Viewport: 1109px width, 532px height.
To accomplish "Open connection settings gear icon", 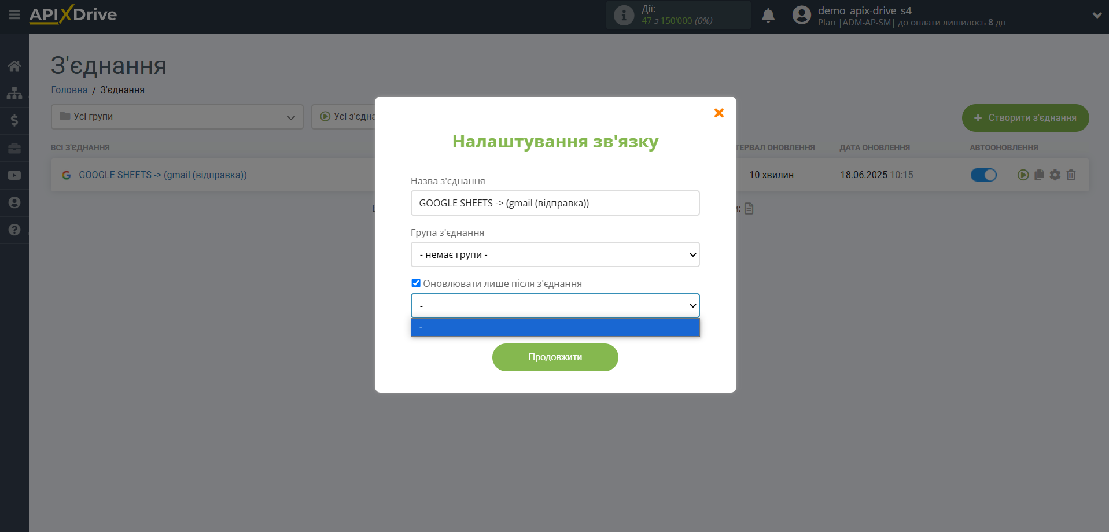I will pos(1055,175).
